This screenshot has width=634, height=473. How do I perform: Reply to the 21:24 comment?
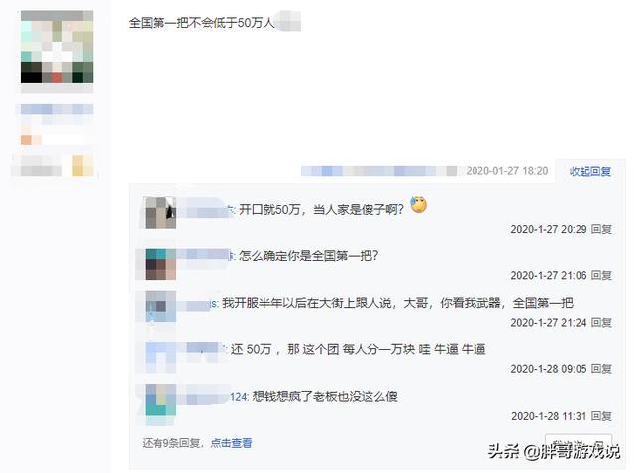pos(601,322)
